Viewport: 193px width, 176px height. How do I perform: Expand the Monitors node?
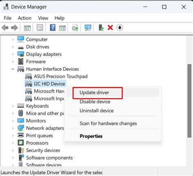pyautogui.click(x=13, y=121)
